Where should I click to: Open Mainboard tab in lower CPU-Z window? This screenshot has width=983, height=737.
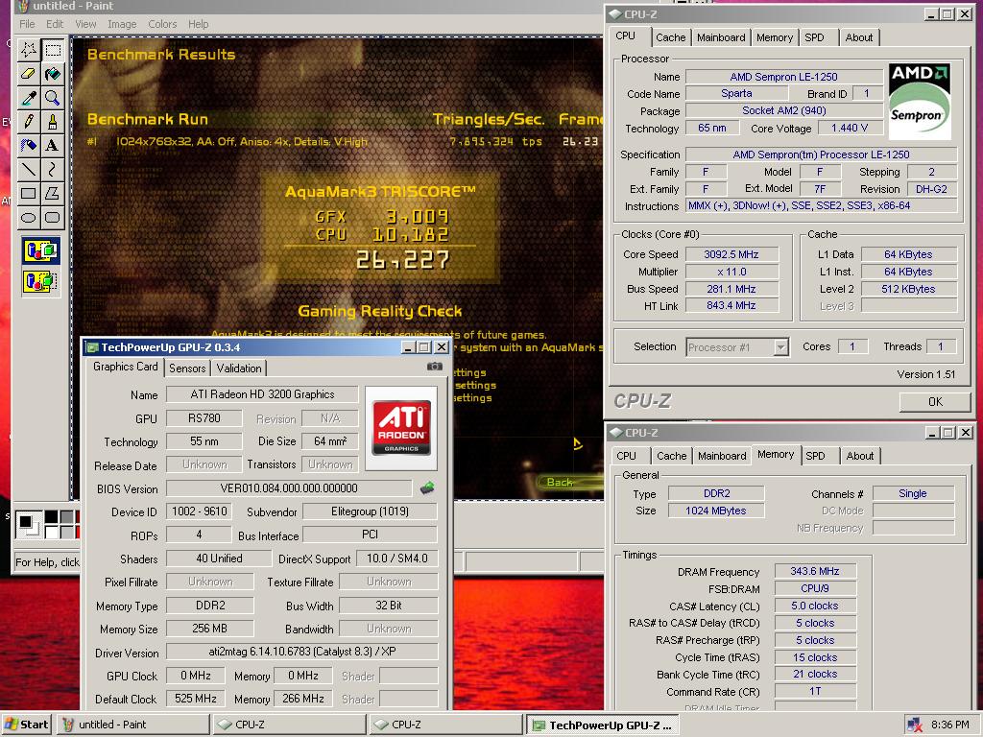pyautogui.click(x=722, y=456)
